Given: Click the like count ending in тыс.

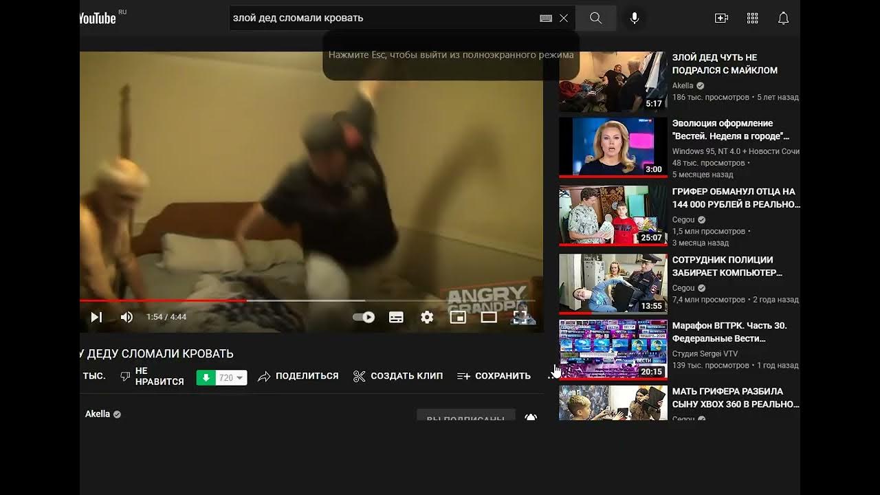Looking at the screenshot, I should (x=94, y=376).
